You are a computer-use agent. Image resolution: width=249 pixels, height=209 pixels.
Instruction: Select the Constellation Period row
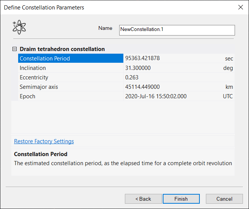click(x=70, y=59)
